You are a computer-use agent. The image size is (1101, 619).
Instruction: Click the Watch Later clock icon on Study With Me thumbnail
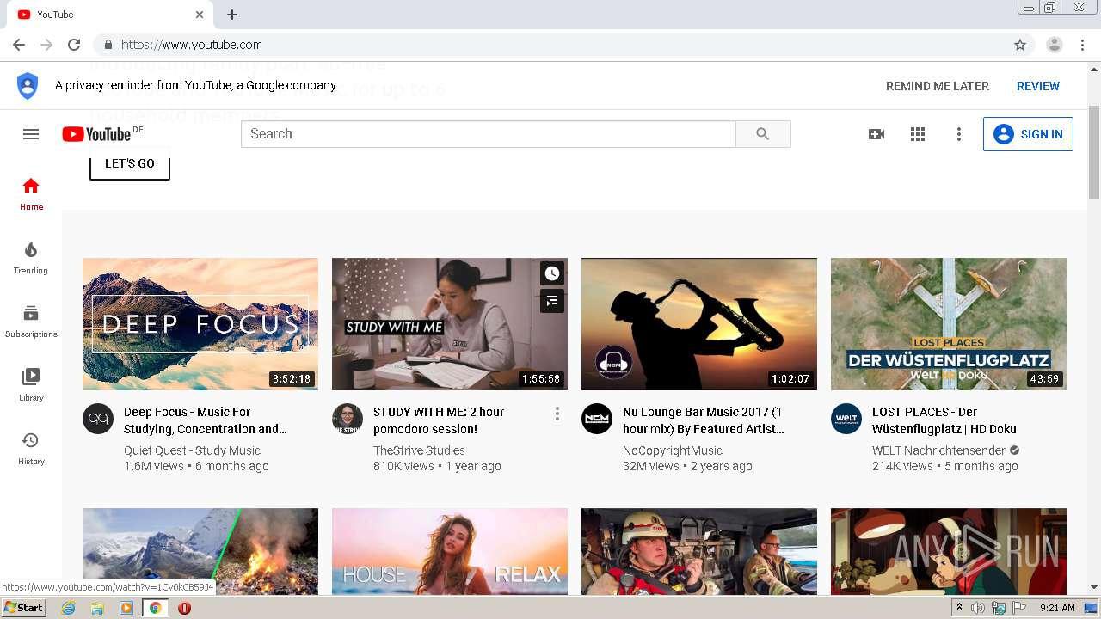click(552, 273)
